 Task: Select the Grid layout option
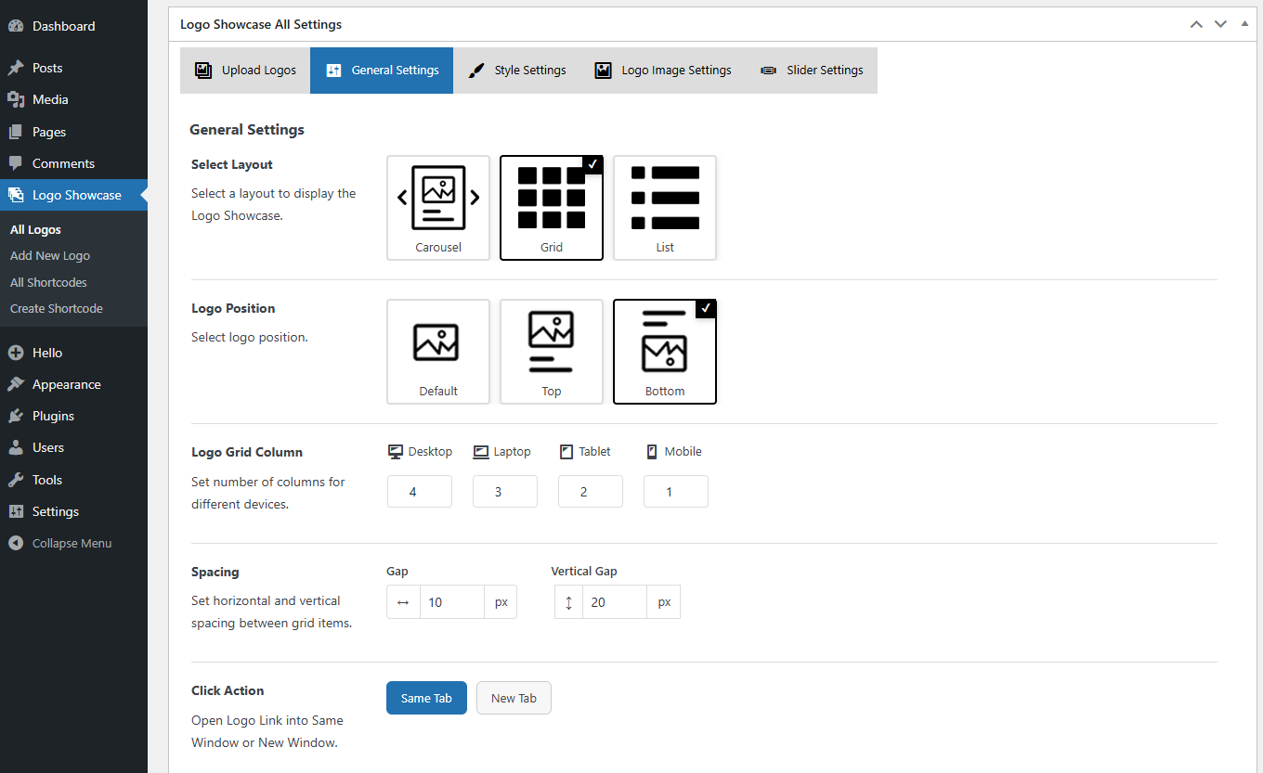click(552, 208)
